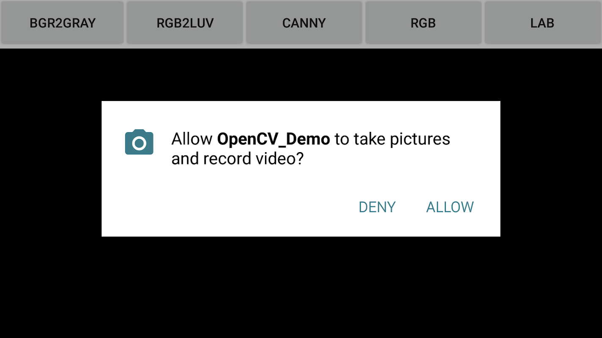Click the camera icon in permission dialog
This screenshot has height=338, width=602.
point(139,142)
